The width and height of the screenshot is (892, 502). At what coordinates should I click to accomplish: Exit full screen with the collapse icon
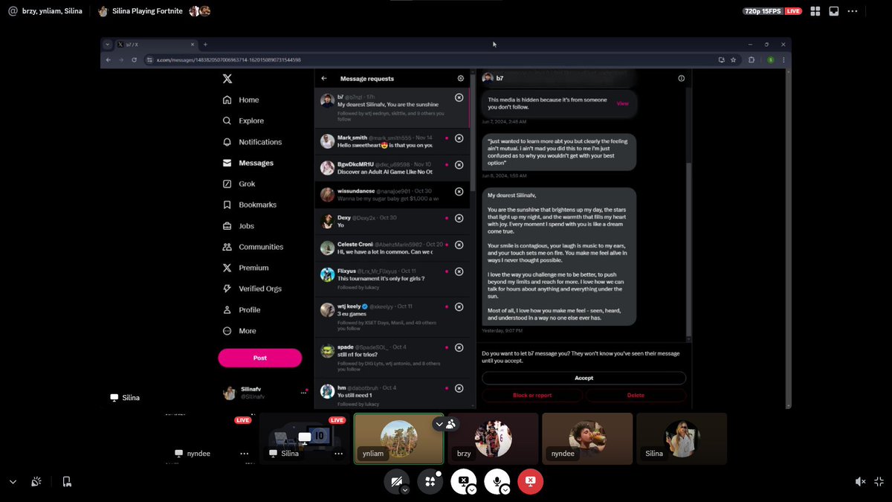879,482
